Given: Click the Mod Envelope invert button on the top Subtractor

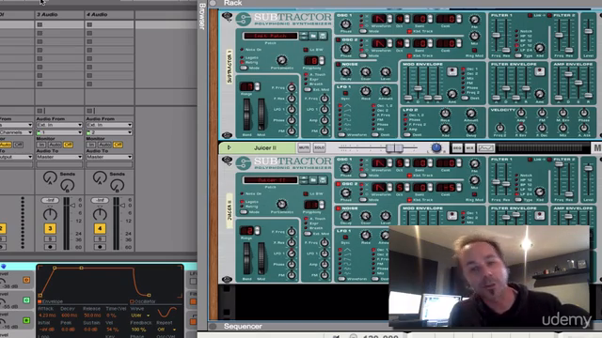Looking at the screenshot, I should 451,71.
